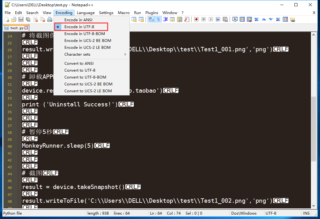Image resolution: width=320 pixels, height=219 pixels.
Task: Open the Edit menu
Action: click(18, 13)
